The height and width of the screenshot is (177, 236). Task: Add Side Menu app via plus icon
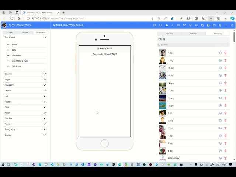(x=8, y=56)
